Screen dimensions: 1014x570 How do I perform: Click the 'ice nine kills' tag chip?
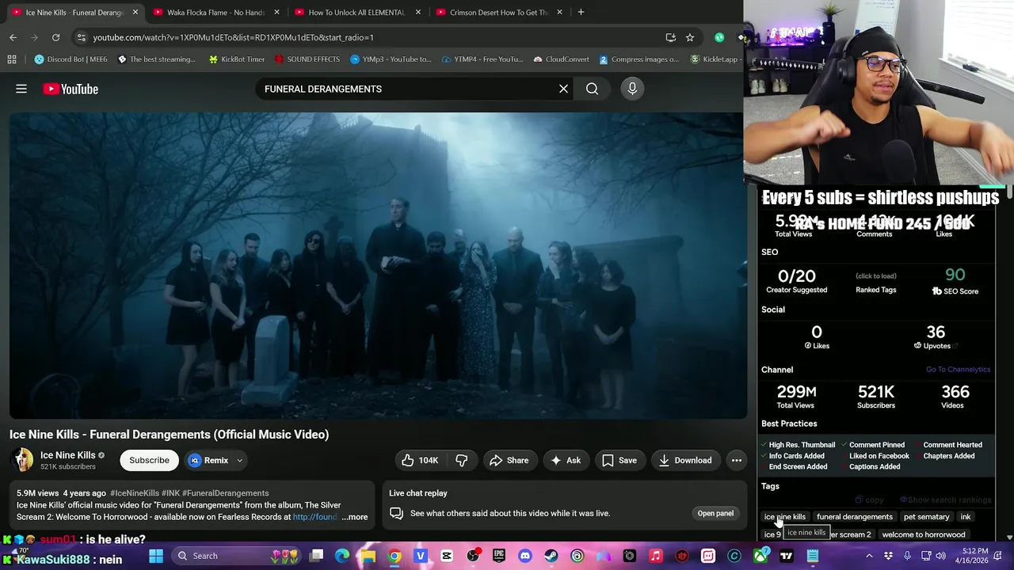tap(784, 517)
